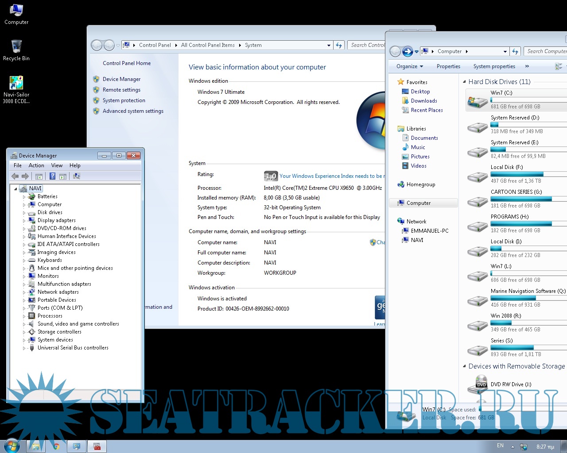
Task: Click the Windows Experience Index link
Action: point(330,176)
